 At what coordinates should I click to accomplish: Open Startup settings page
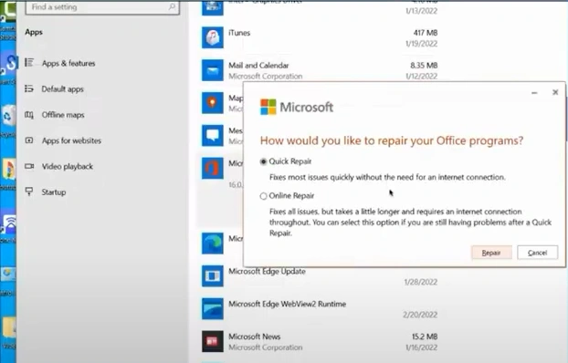click(54, 192)
